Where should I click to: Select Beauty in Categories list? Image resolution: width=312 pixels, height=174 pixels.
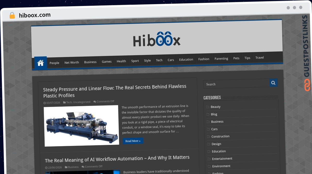coord(216,107)
